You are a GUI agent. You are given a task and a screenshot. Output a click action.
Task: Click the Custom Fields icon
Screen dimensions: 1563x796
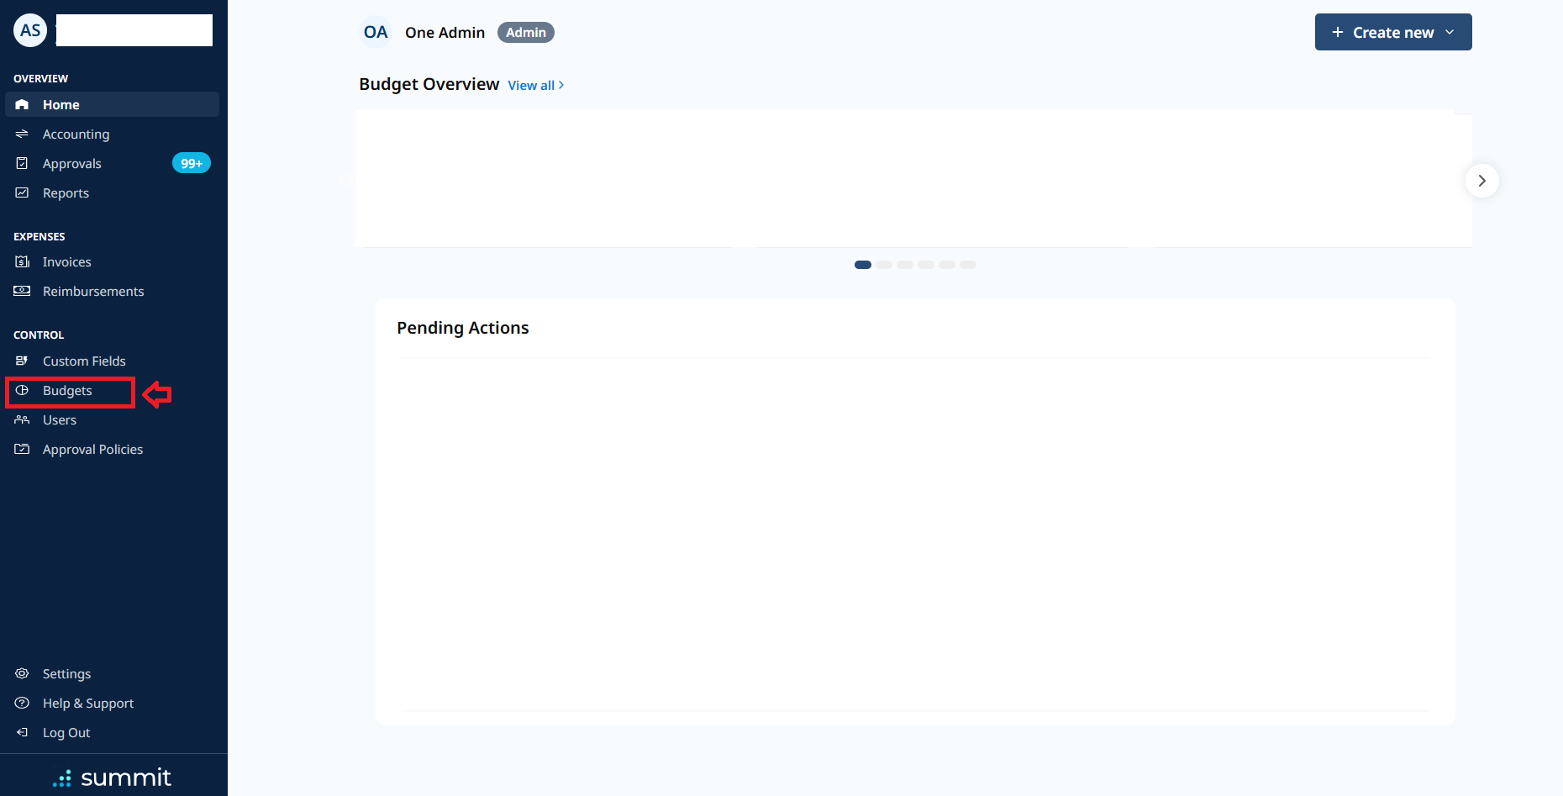(x=22, y=361)
